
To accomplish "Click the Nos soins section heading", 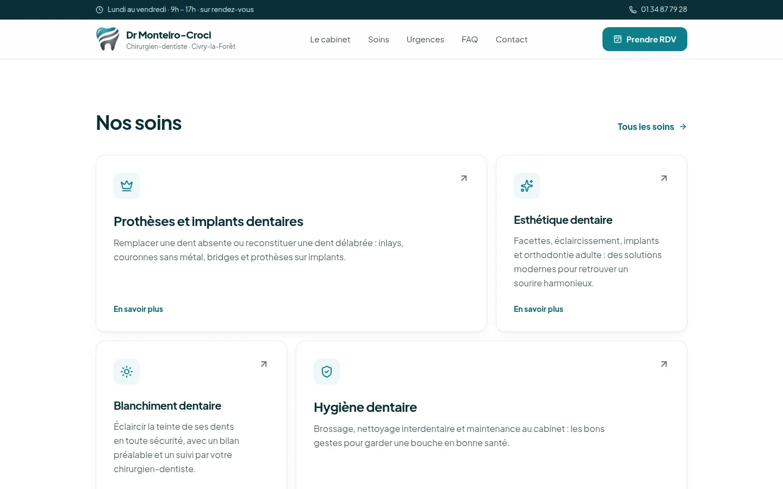I will [x=139, y=123].
